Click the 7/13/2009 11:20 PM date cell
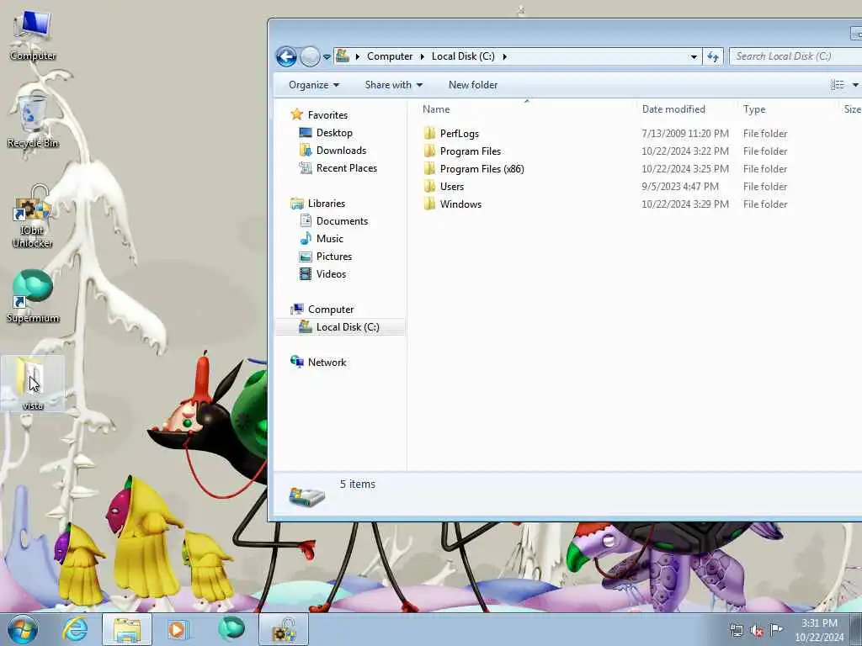The height and width of the screenshot is (646, 862). click(685, 134)
